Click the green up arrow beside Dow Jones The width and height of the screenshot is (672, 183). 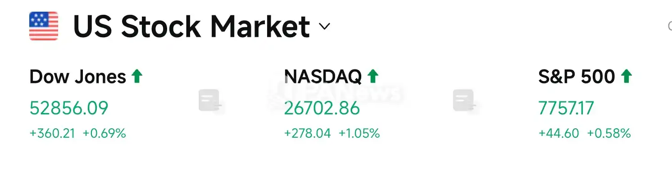137,77
